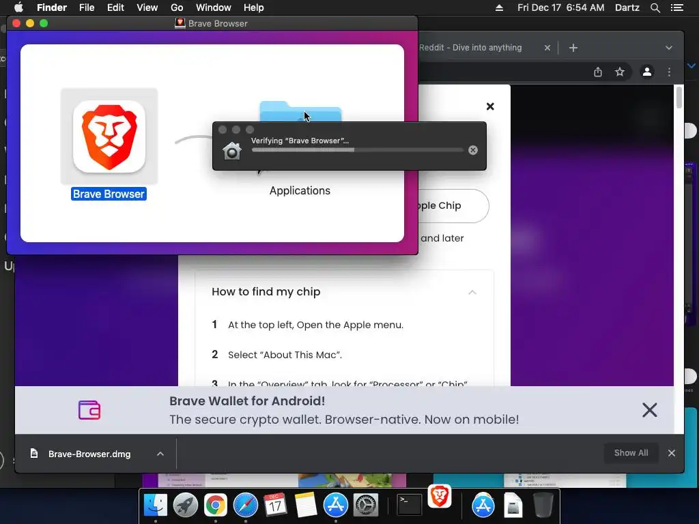Screen dimensions: 699x524
Task: Open Notes from the Dock
Action: tap(305, 506)
